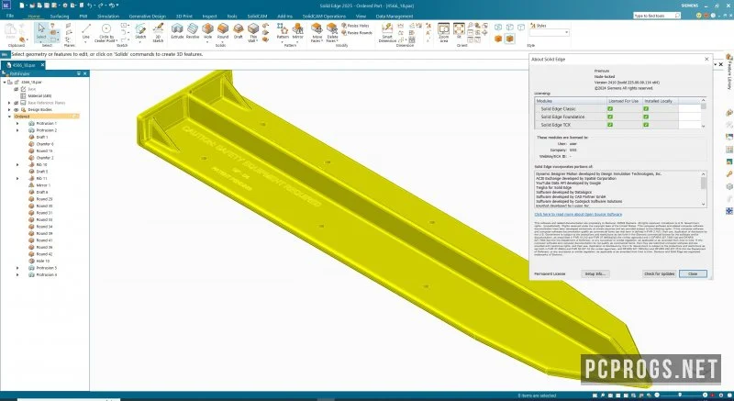Image resolution: width=734 pixels, height=401 pixels.
Task: Switch to Generative Design tab
Action: pos(147,16)
